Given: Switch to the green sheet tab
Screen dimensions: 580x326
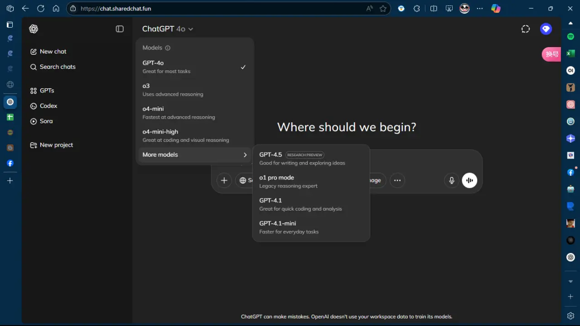Looking at the screenshot, I should click(10, 117).
